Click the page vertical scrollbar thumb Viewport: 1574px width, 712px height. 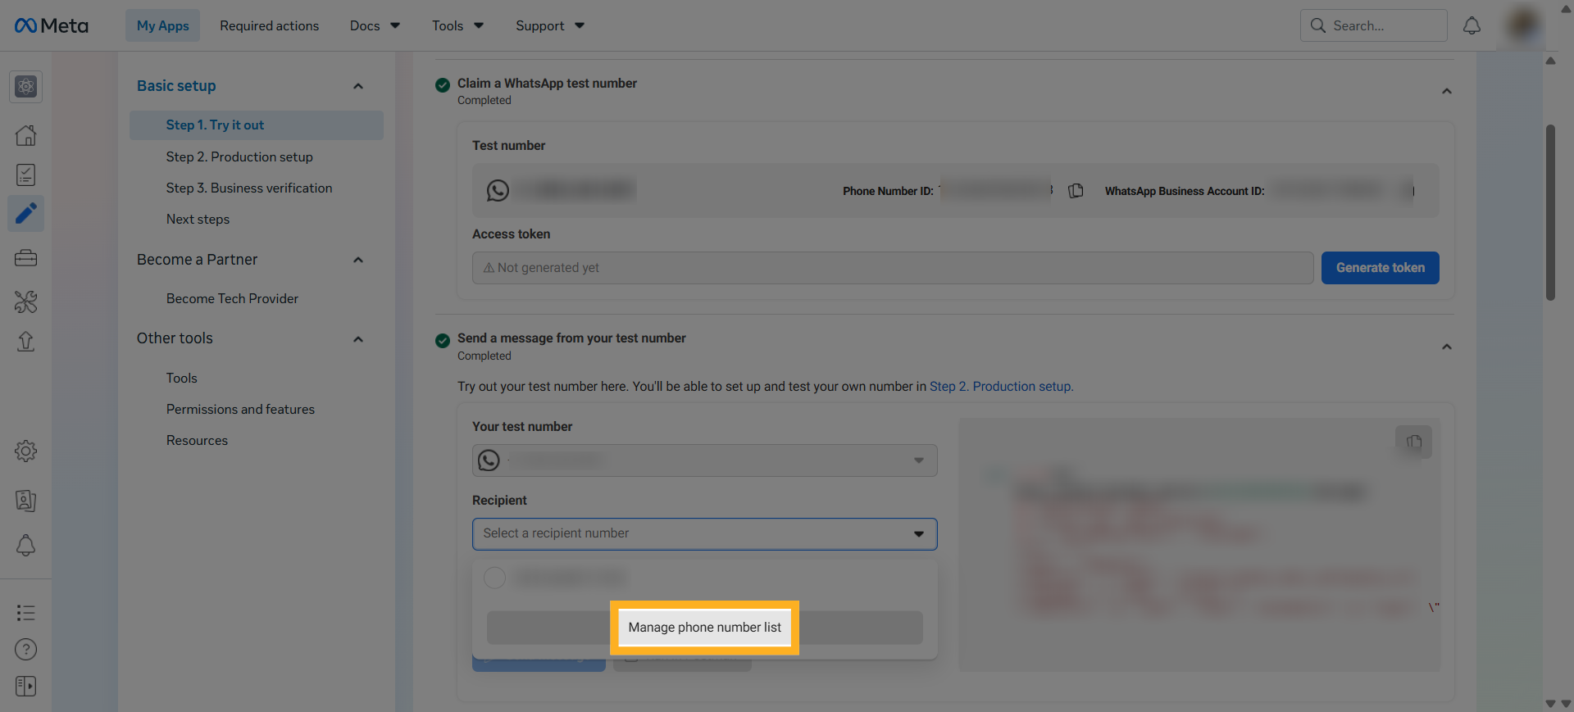pos(1550,213)
